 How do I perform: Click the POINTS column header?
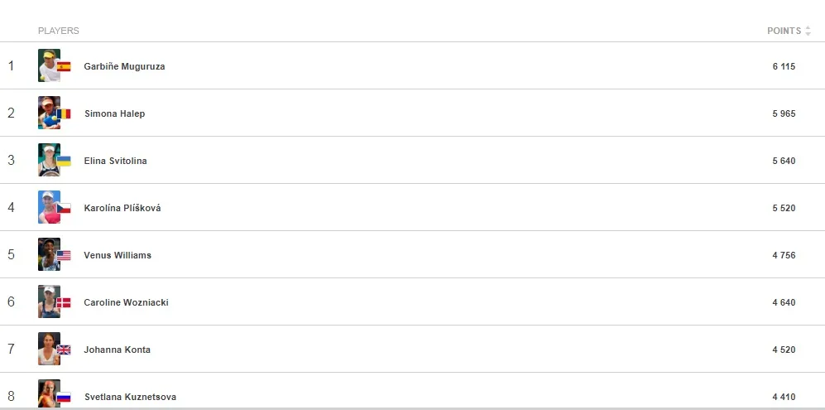784,31
